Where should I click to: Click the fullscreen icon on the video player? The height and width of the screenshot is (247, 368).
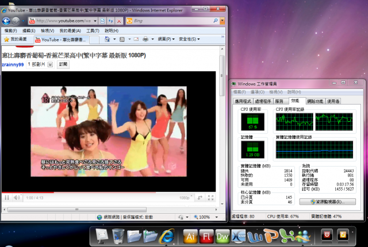pos(210,198)
